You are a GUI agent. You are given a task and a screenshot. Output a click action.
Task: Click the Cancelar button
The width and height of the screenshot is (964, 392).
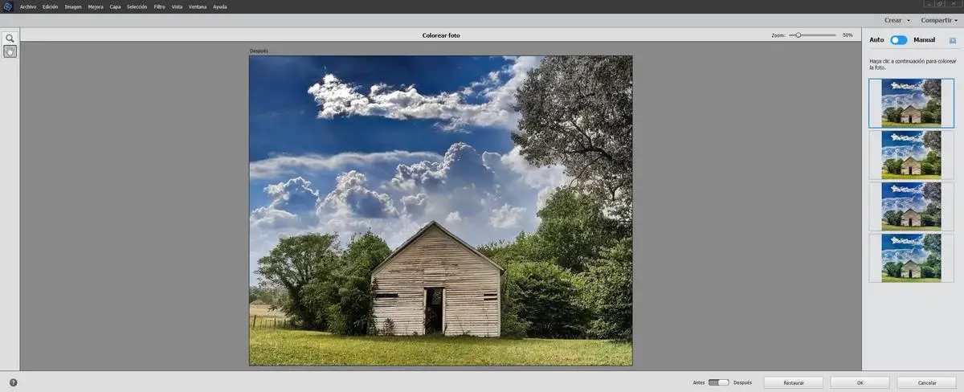[x=927, y=382]
